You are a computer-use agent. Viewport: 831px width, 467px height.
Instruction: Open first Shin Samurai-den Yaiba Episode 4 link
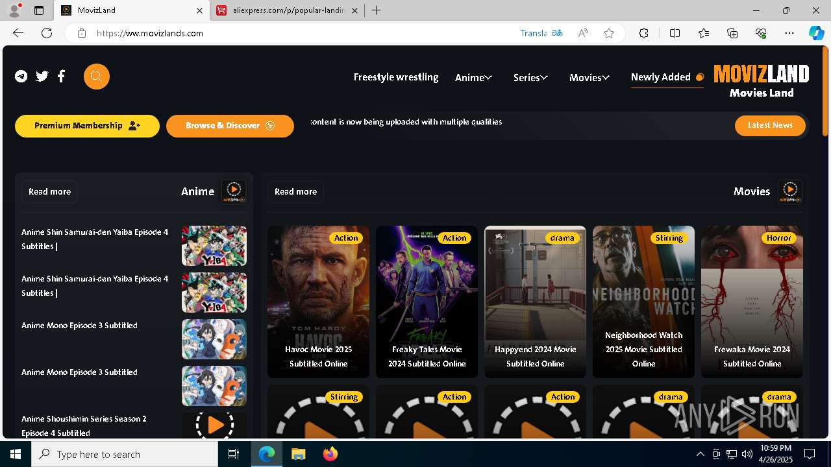click(95, 239)
